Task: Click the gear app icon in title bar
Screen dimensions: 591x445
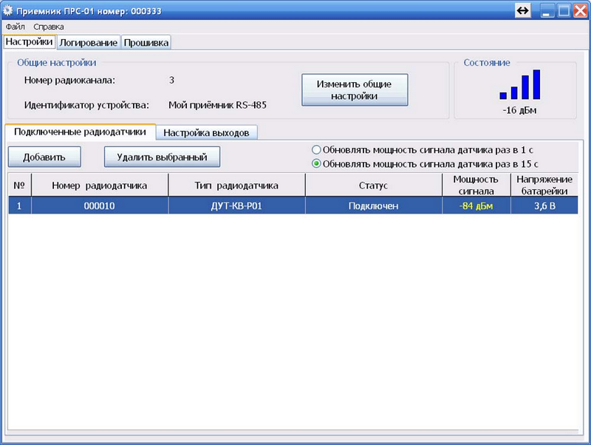Action: 7,10
